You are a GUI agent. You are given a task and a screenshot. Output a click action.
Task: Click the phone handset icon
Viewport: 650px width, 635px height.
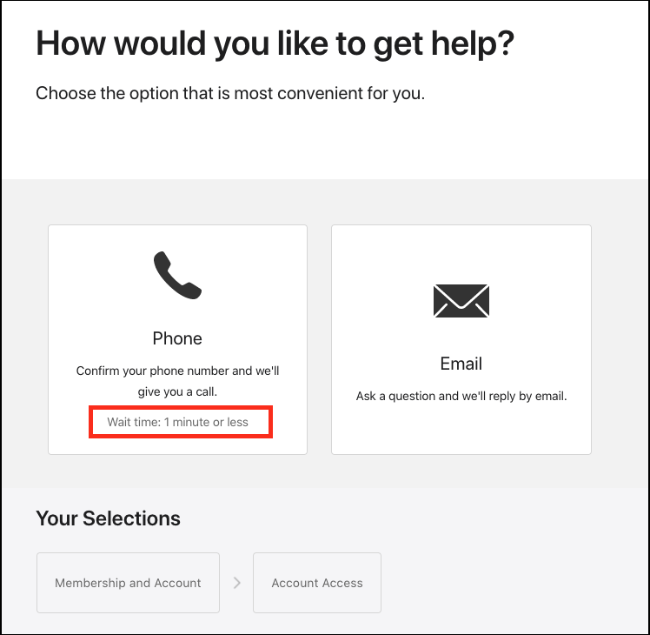[x=177, y=274]
